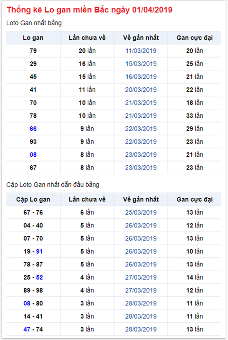Click the 'Gan cực đại' header in the top table

195,38
